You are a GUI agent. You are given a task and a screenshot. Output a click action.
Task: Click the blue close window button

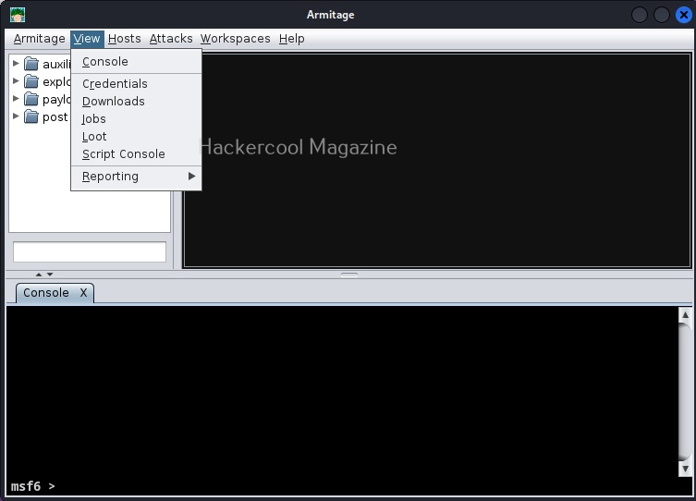coord(684,15)
